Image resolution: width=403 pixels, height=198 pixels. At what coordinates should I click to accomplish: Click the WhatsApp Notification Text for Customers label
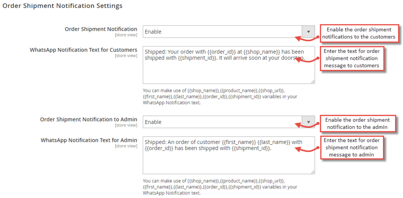coord(83,50)
